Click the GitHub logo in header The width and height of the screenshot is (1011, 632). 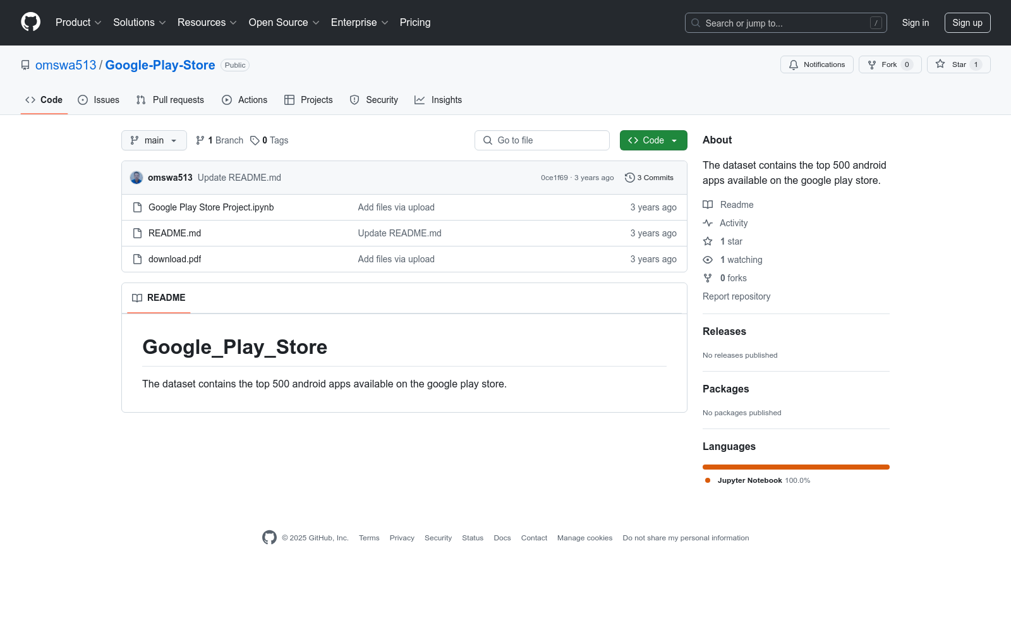30,22
